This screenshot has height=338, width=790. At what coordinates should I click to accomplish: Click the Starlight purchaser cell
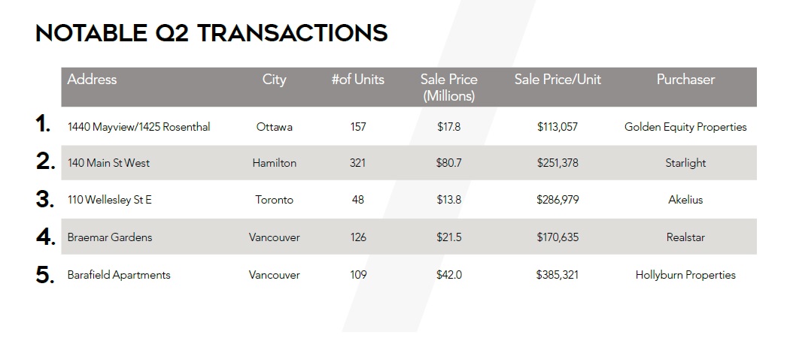pyautogui.click(x=685, y=164)
